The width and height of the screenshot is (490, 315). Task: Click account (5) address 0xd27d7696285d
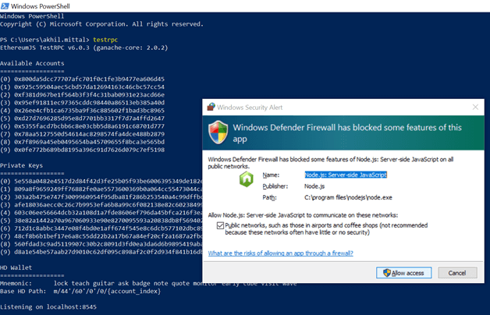click(x=90, y=119)
